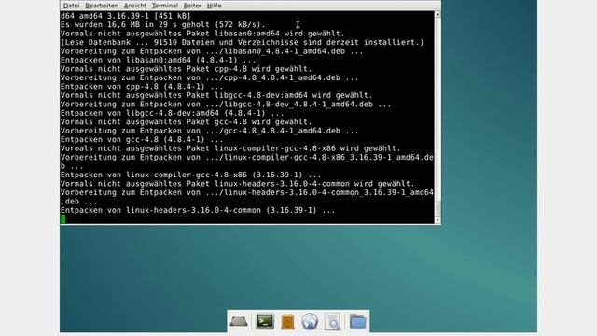The height and width of the screenshot is (336, 597).
Task: Click the line 'Entpacken von gcc-4.8 (4.8.4-1)'
Action: [x=142, y=139]
